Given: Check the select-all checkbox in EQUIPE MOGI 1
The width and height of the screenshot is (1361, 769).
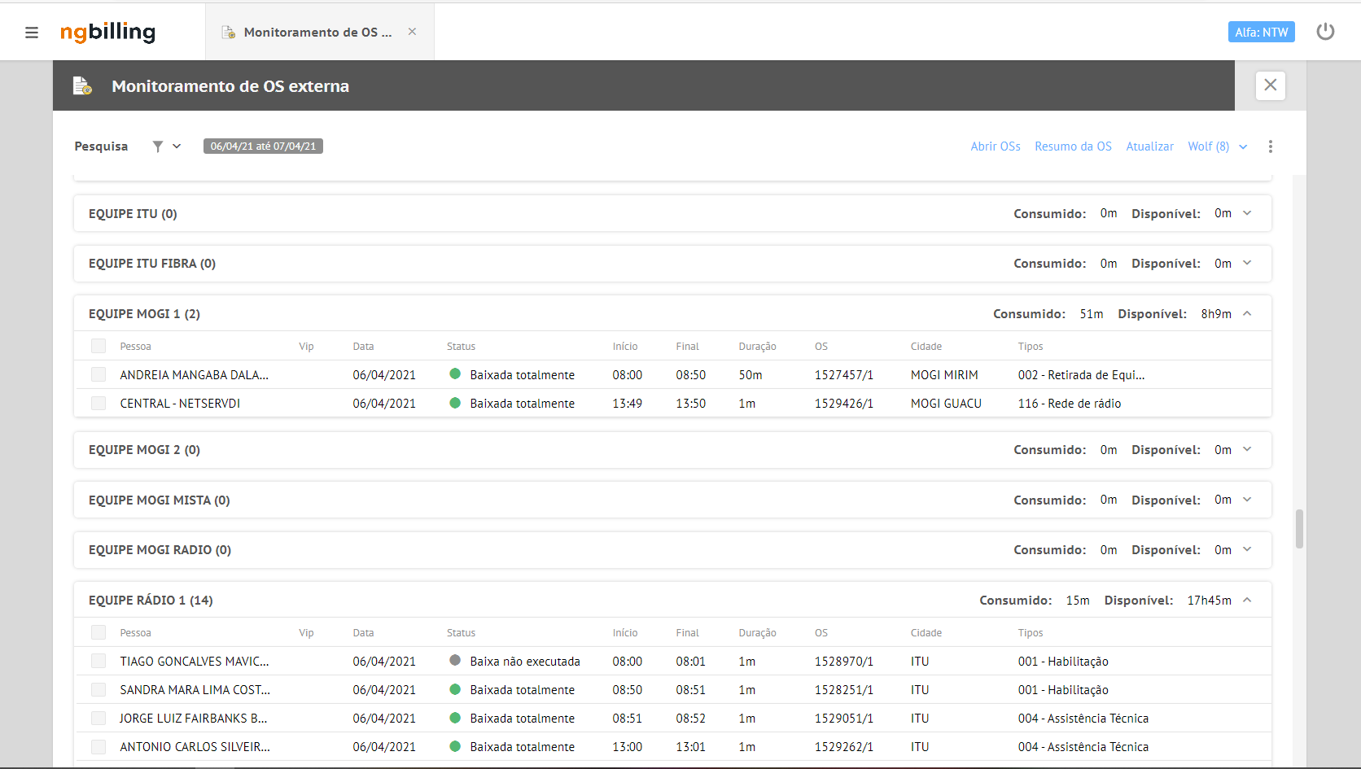Looking at the screenshot, I should point(98,346).
